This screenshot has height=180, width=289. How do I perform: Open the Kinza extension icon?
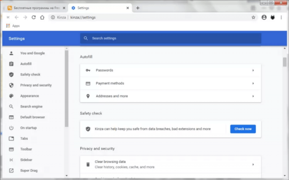pos(272,17)
